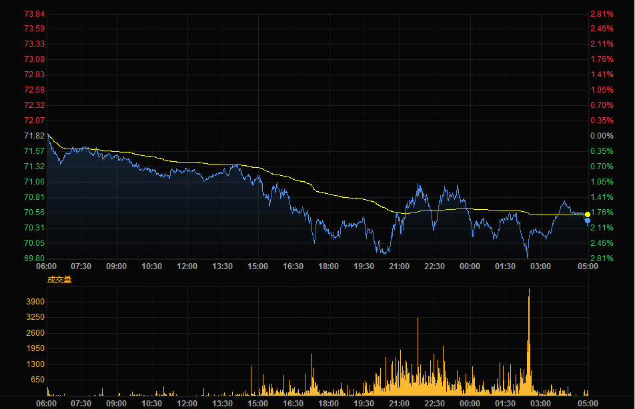
Task: Click the 0.00% baseline label on right axis
Action: (601, 136)
